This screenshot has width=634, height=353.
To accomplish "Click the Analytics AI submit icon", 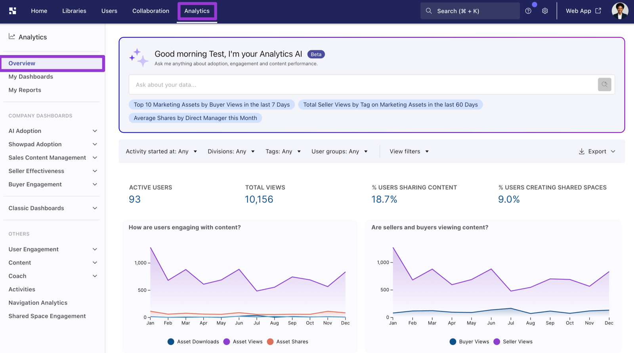I will (x=604, y=84).
